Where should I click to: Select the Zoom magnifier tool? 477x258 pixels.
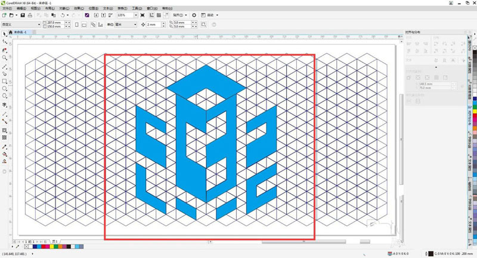(x=5, y=58)
